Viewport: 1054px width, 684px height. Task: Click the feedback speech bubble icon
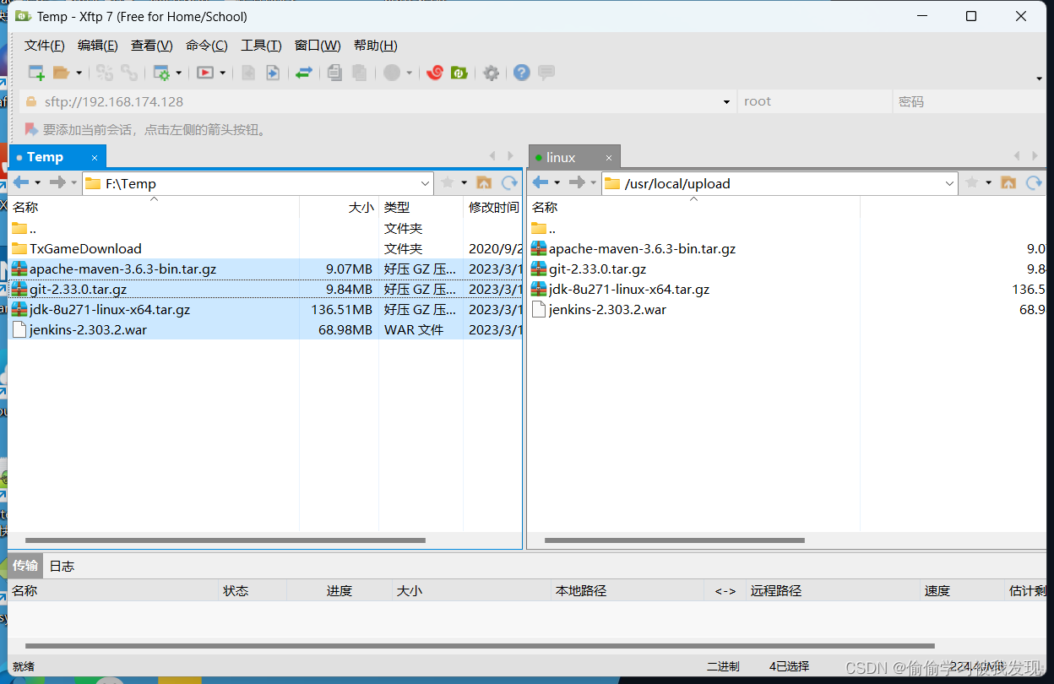pos(546,73)
